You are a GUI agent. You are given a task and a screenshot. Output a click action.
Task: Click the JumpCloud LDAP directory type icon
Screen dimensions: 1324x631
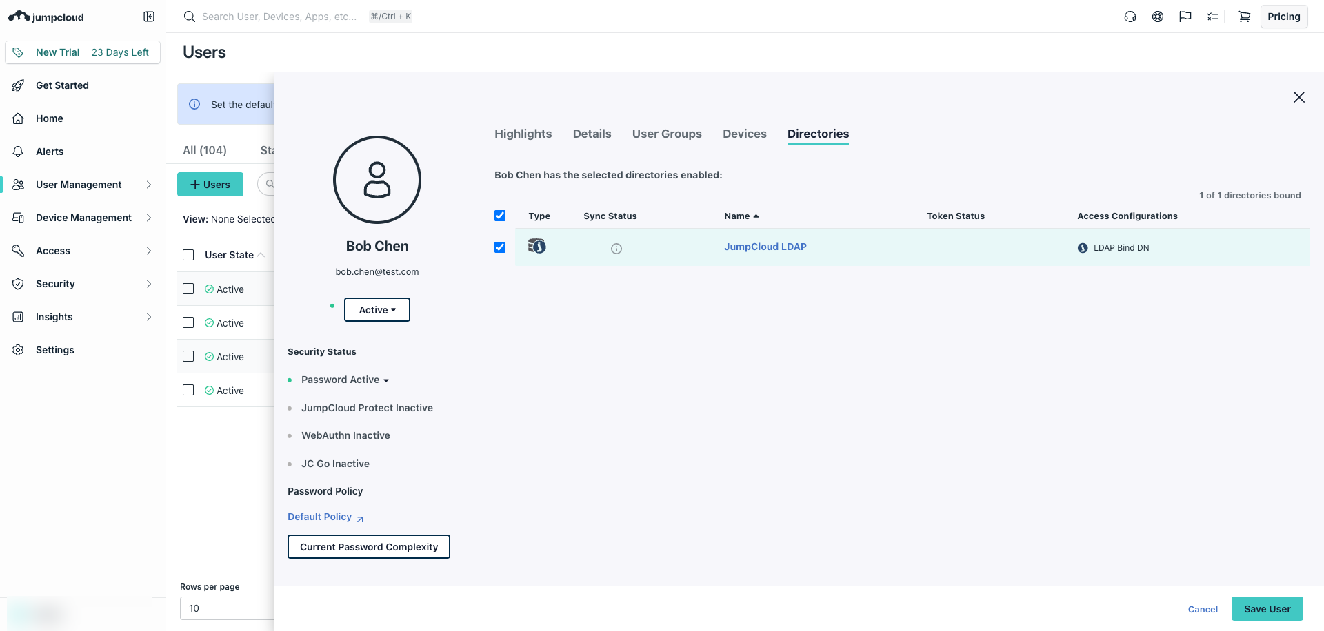536,246
